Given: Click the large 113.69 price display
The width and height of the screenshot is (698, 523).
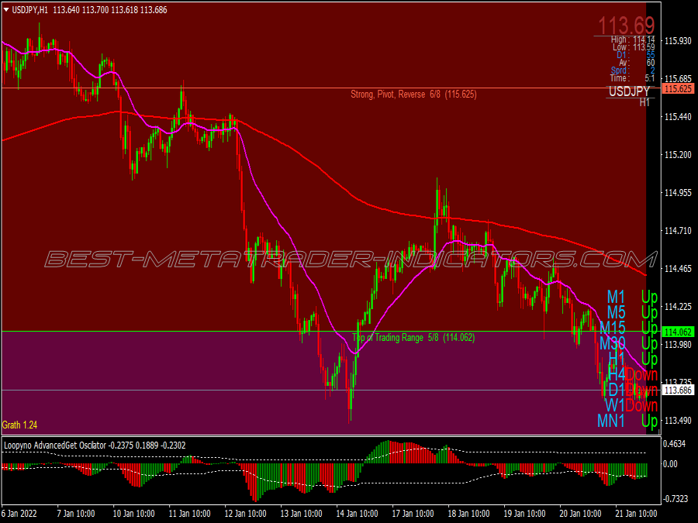Looking at the screenshot, I should [x=627, y=26].
